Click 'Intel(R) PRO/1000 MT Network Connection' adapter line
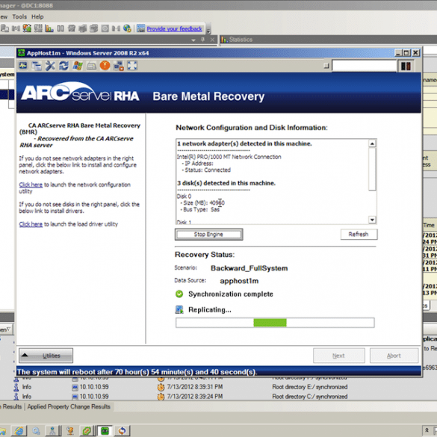Image resolution: width=437 pixels, height=437 pixels. 229,157
